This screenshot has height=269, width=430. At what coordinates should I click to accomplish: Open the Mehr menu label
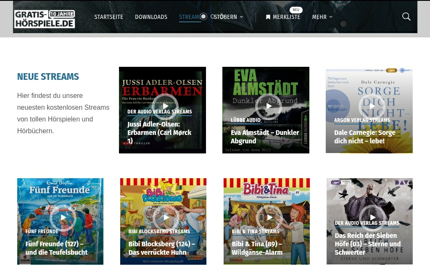tap(319, 17)
